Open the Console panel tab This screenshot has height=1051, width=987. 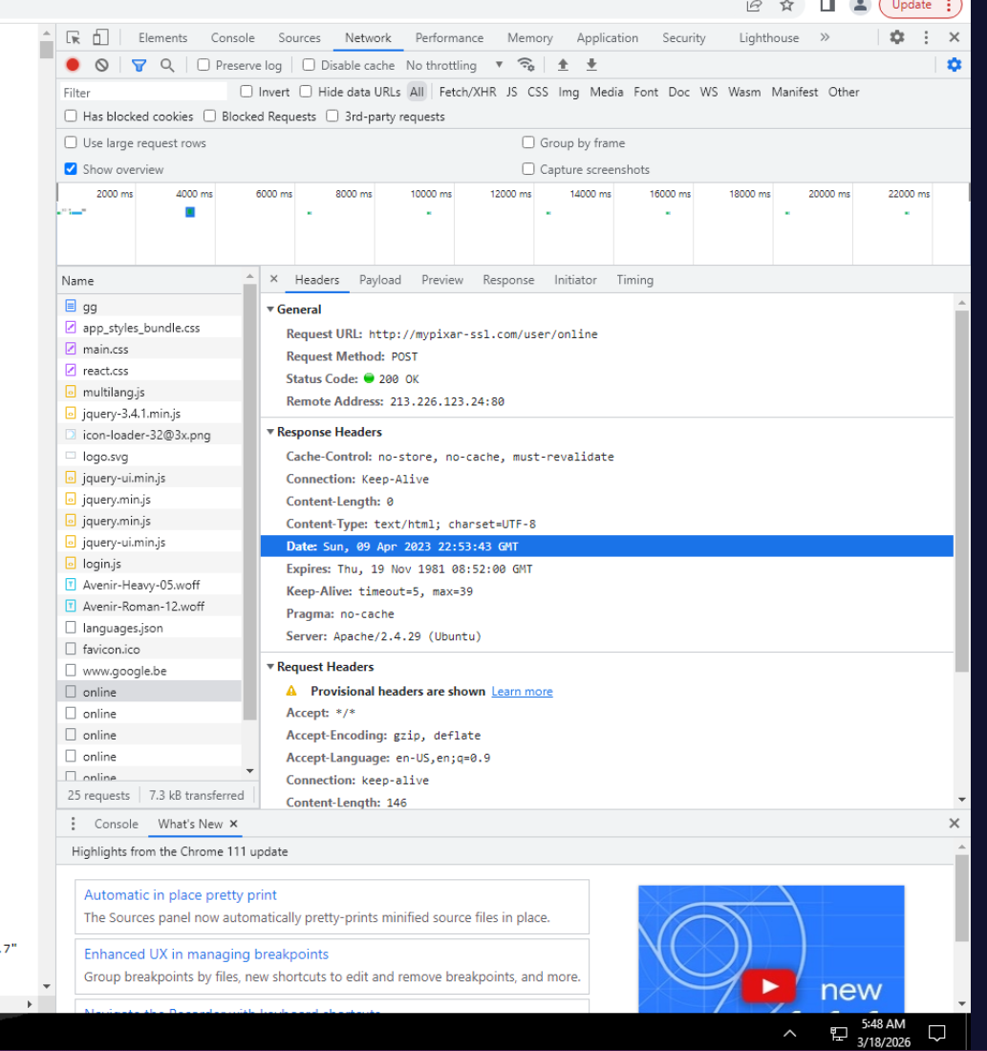click(x=232, y=38)
